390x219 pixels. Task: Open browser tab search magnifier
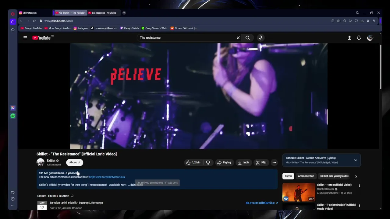pyautogui.click(x=357, y=13)
